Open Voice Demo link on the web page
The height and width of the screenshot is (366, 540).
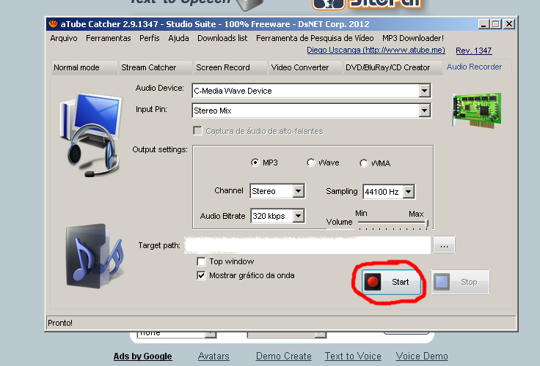(422, 356)
